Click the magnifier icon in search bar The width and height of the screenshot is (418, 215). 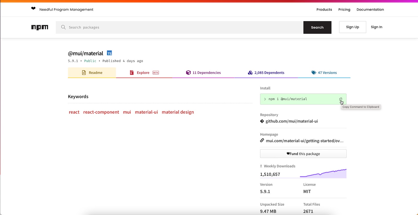coord(63,27)
